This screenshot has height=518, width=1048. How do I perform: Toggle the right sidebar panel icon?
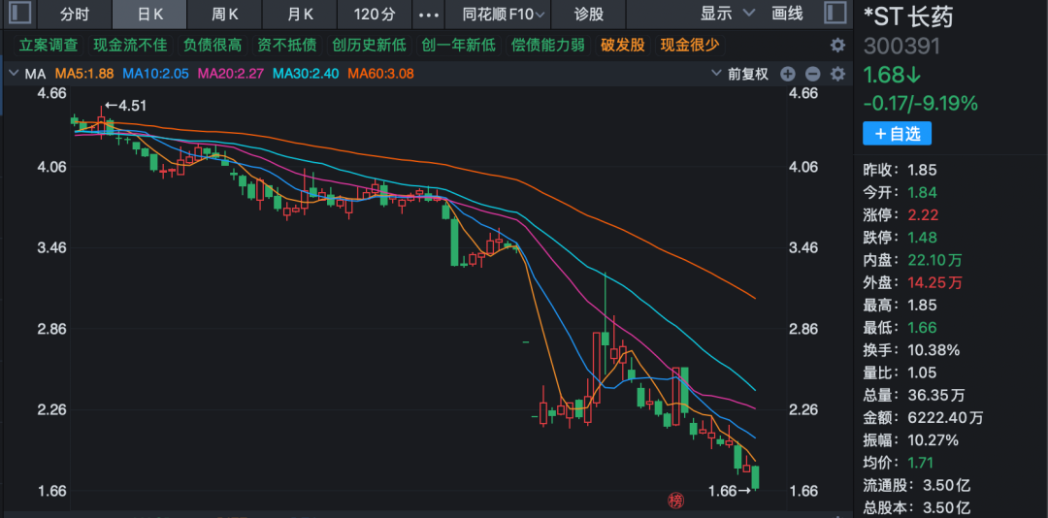point(835,14)
